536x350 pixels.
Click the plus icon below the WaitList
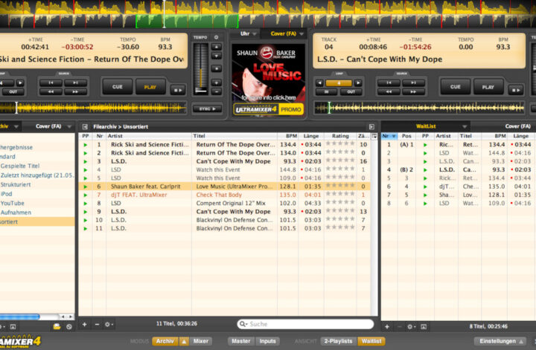point(386,326)
